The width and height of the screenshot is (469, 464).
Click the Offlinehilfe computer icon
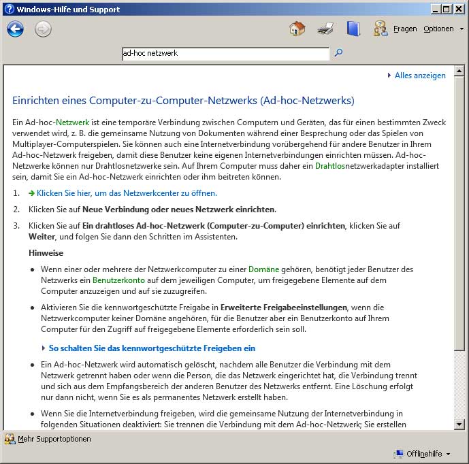click(399, 454)
